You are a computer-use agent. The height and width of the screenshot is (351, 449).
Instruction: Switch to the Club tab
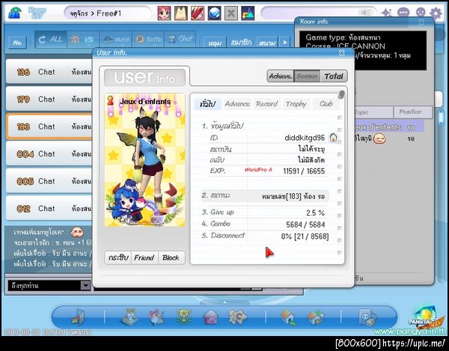click(x=326, y=103)
